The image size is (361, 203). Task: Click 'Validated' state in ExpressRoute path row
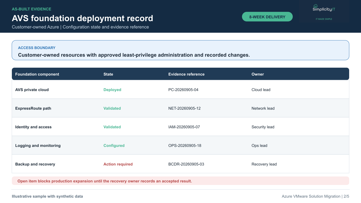pyautogui.click(x=112, y=108)
